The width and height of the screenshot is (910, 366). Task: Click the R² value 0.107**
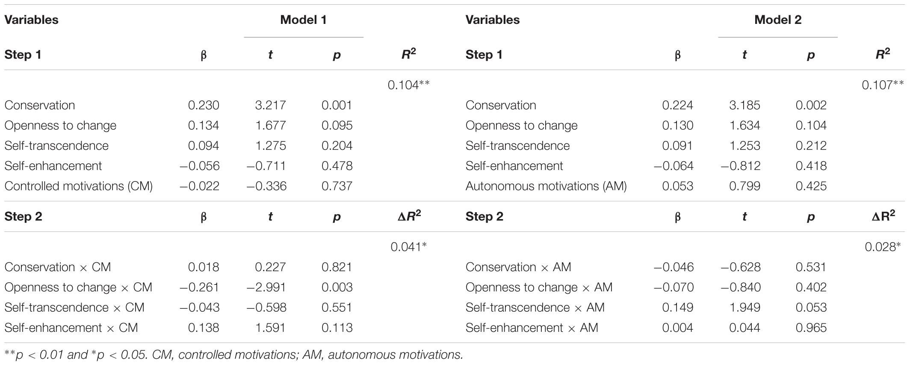point(883,85)
